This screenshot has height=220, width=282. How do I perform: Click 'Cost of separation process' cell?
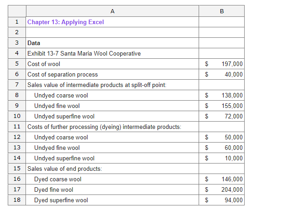tap(113, 74)
